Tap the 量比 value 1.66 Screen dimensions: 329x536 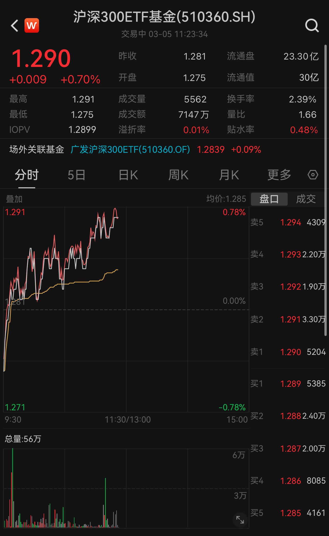308,115
